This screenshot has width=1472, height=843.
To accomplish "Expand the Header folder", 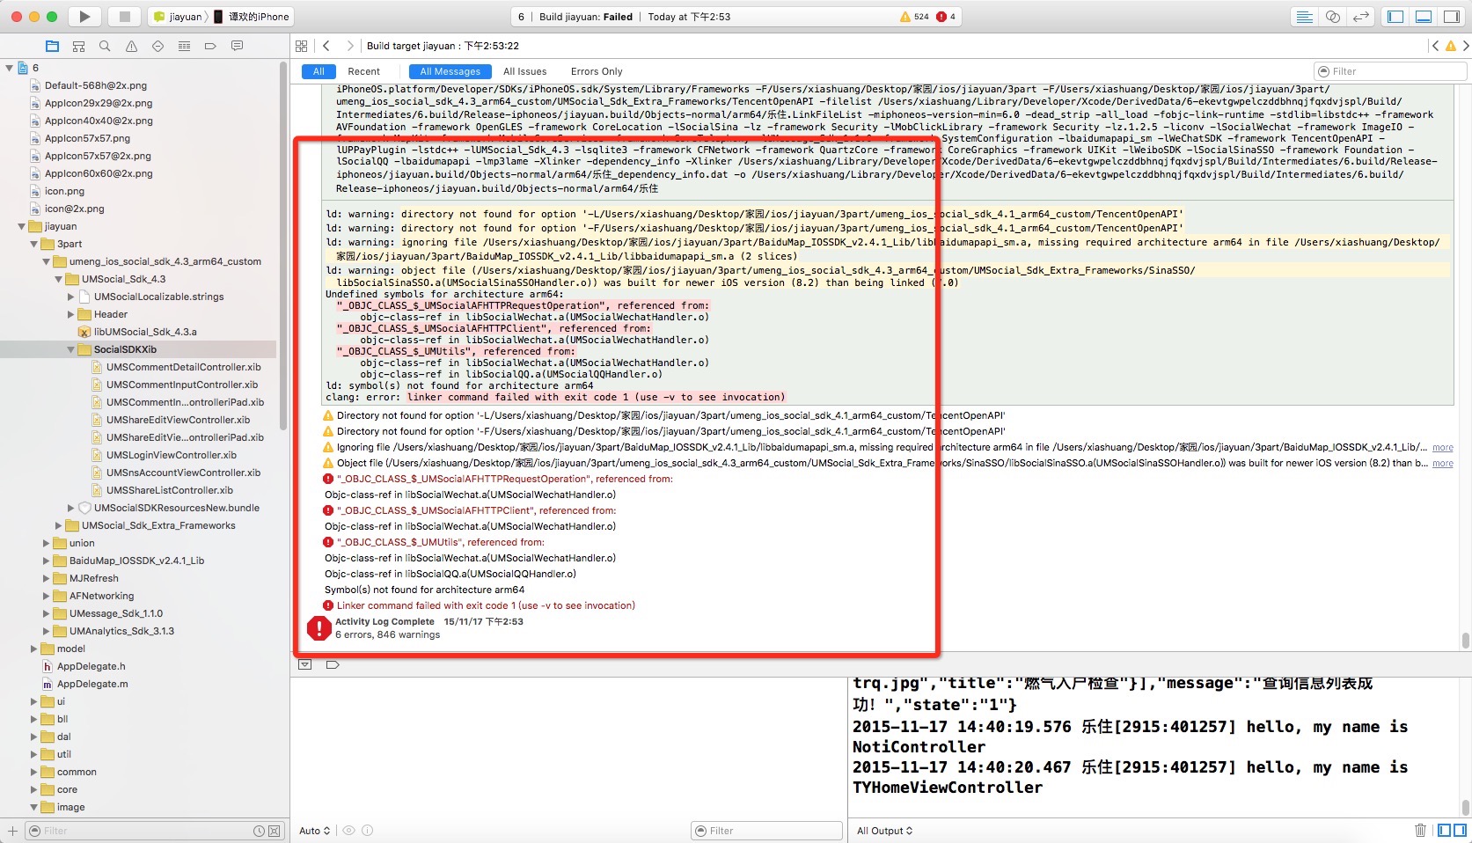I will click(x=71, y=314).
